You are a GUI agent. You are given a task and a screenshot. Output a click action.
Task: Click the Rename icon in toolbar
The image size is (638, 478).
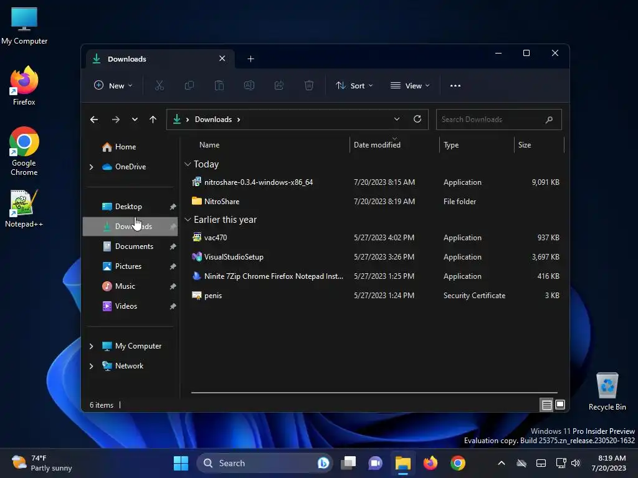coord(249,85)
